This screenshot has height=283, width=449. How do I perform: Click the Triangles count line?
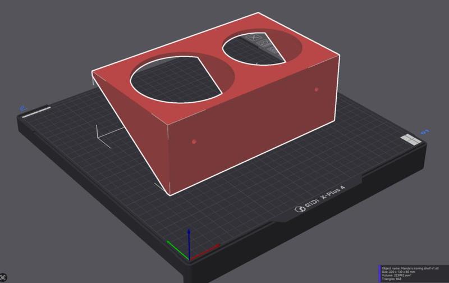[x=391, y=279]
